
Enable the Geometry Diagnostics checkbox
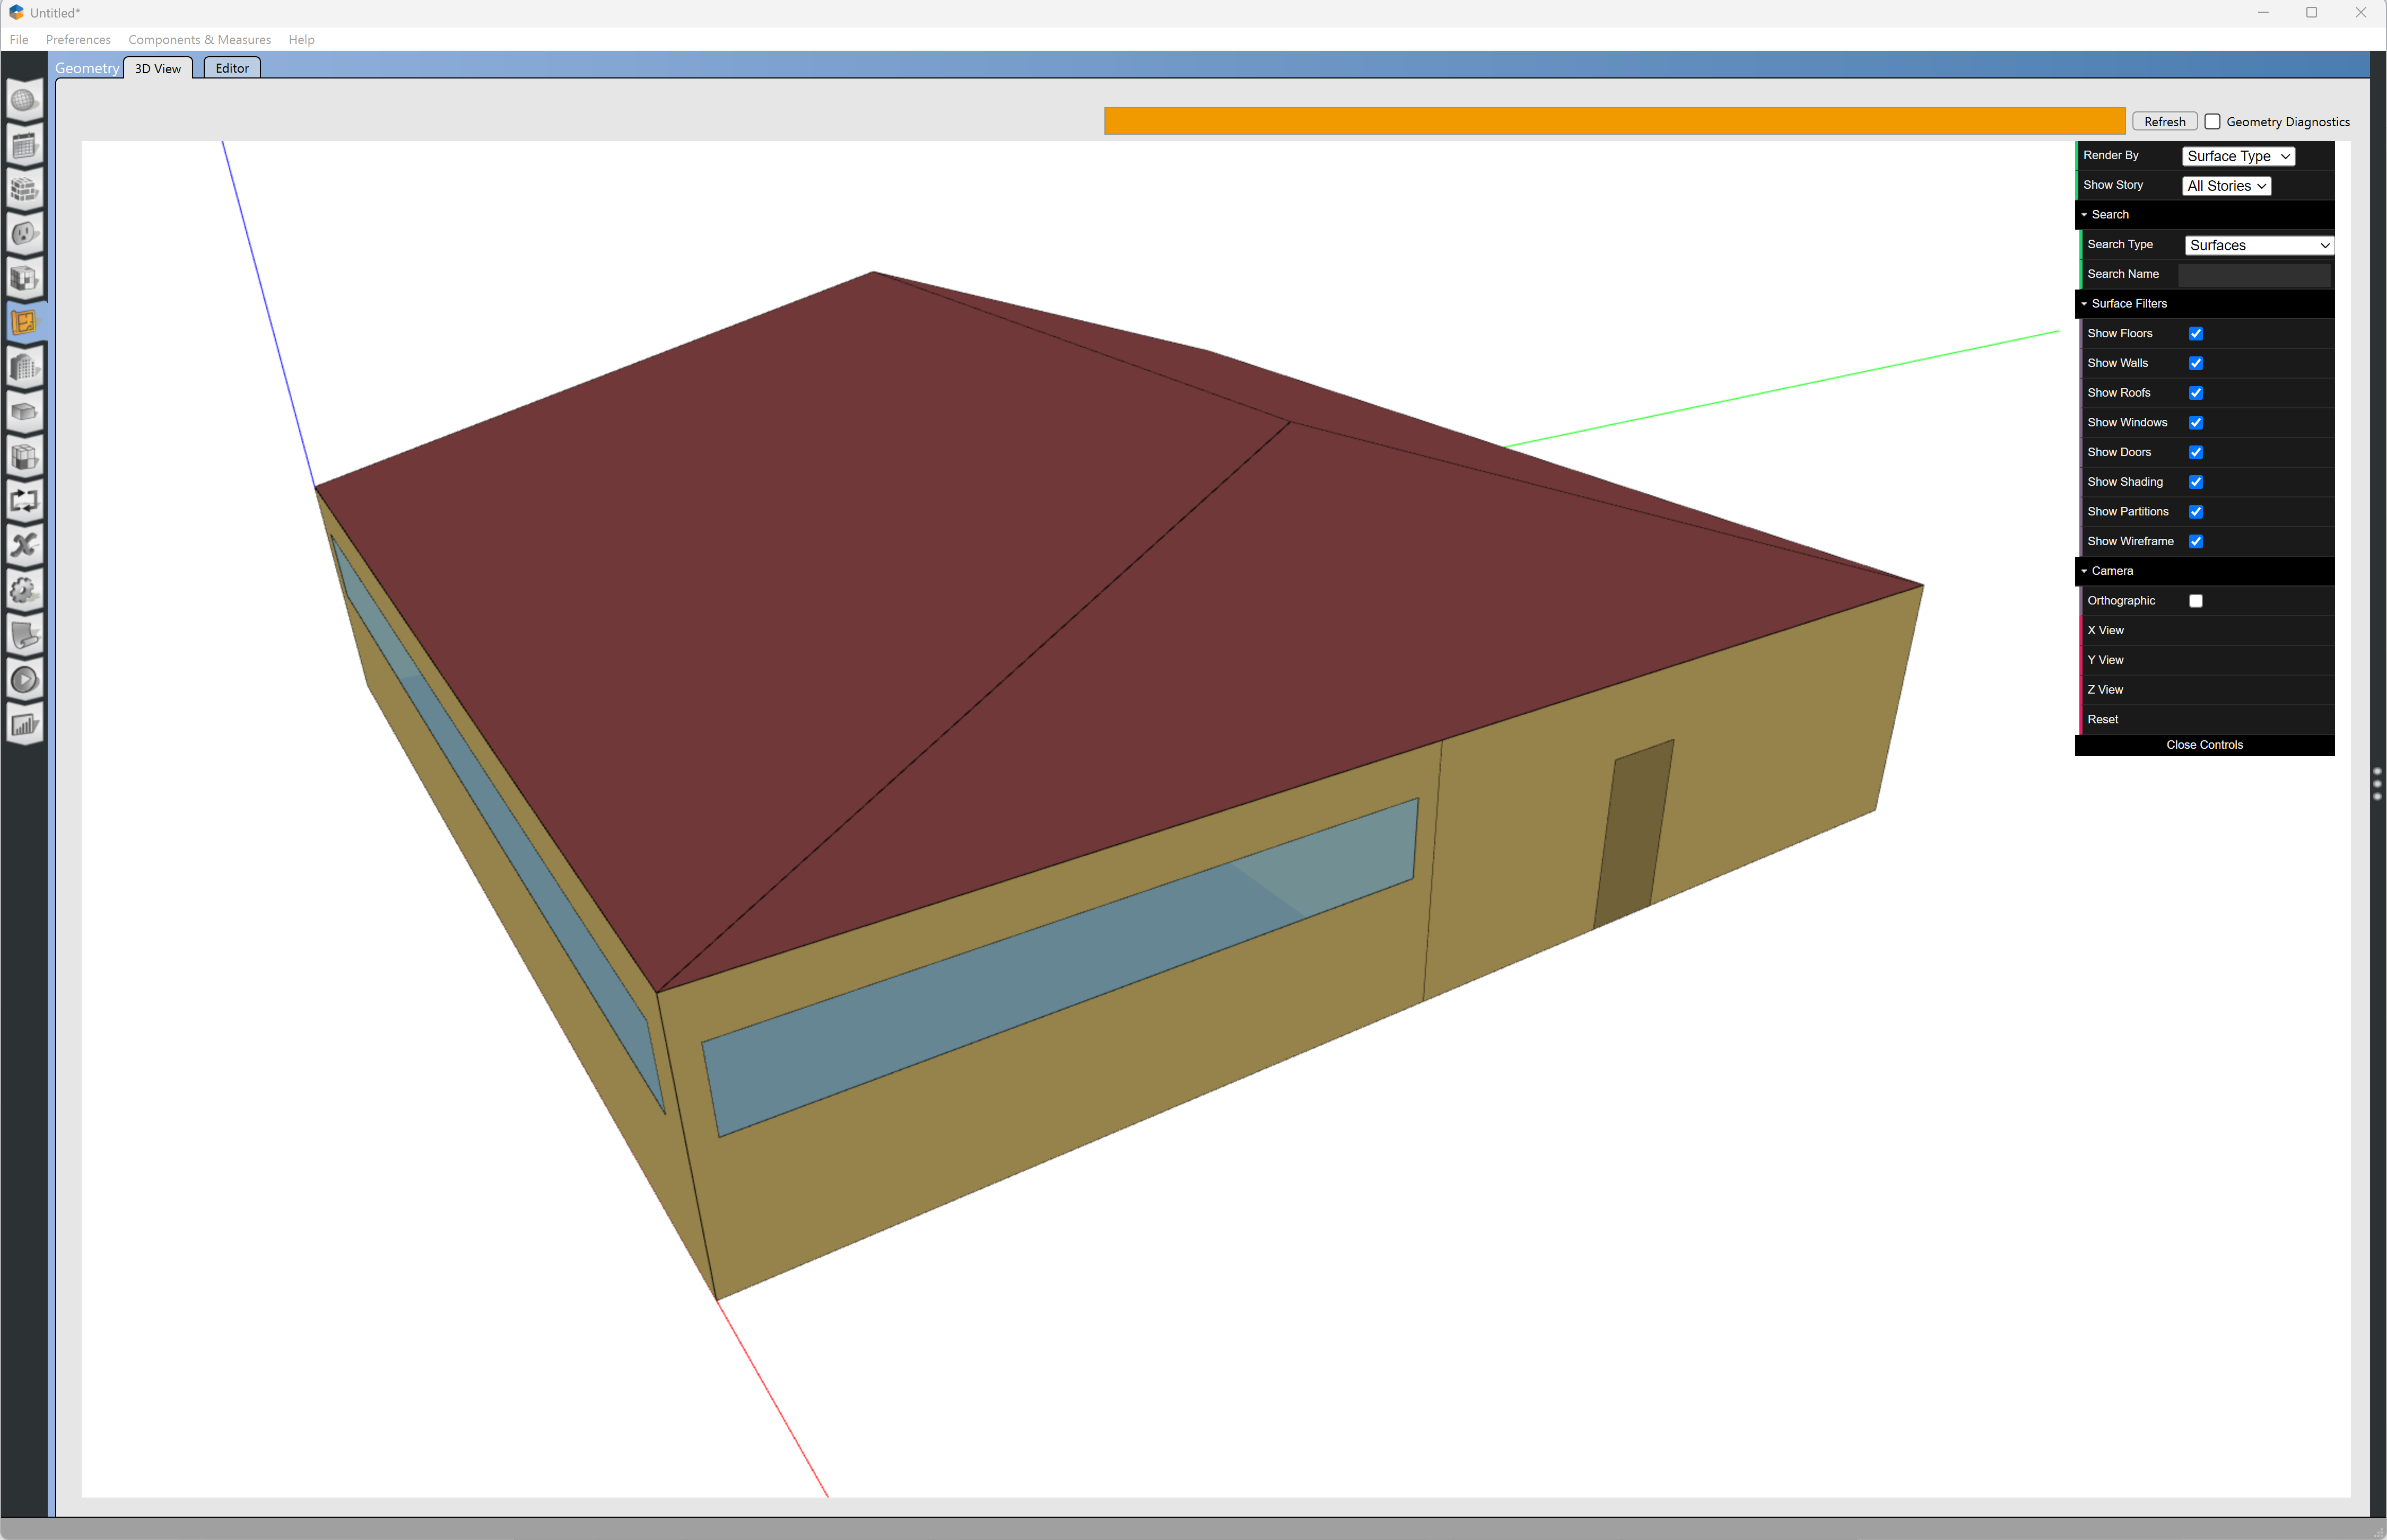(2212, 122)
